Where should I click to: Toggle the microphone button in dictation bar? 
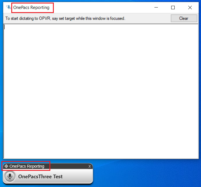coord(10,176)
